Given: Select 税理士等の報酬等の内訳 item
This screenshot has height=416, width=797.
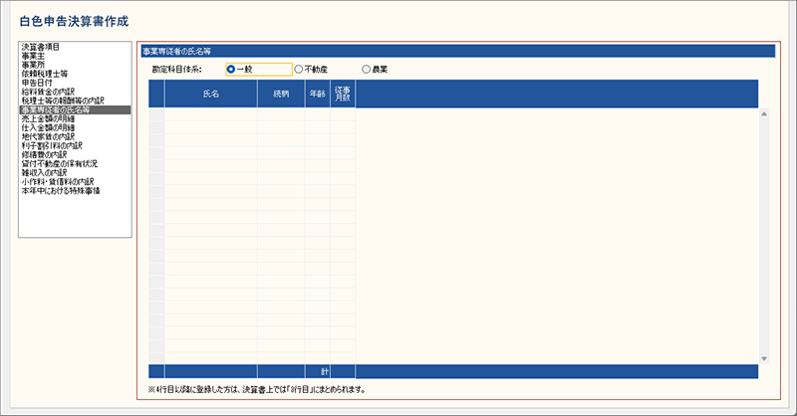Looking at the screenshot, I should tap(62, 101).
